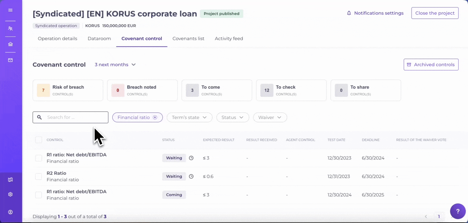Open the settings gear in sidebar
This screenshot has height=223, width=468.
point(10,195)
